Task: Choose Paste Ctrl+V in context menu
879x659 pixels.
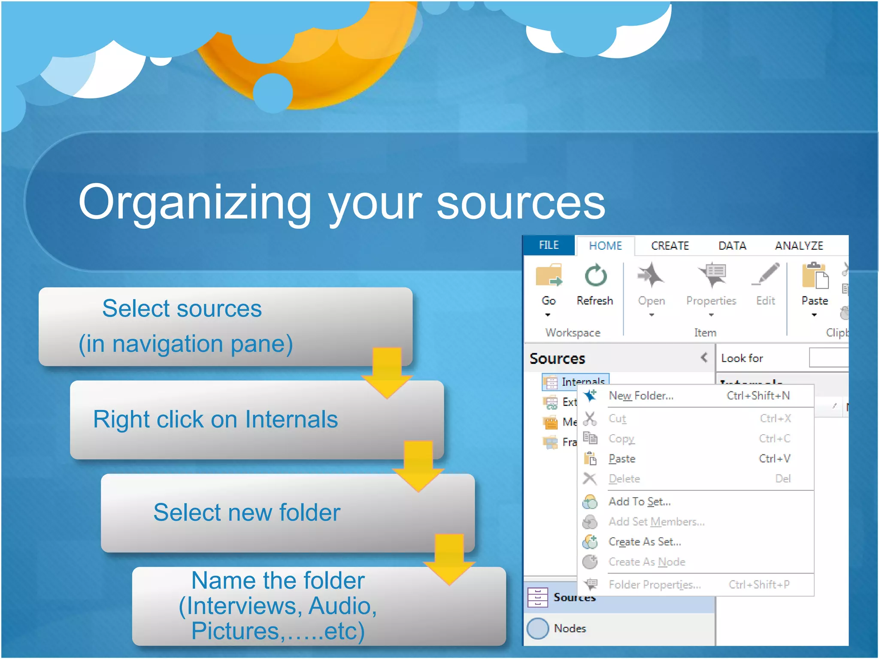Action: point(696,458)
